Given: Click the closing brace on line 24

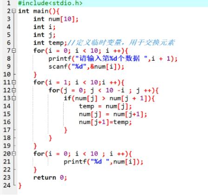Looking at the screenshot, I should [x=20, y=186].
